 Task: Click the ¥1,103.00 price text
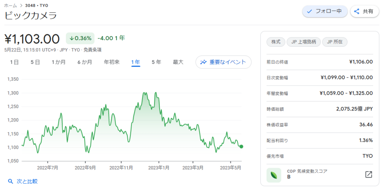32,39
